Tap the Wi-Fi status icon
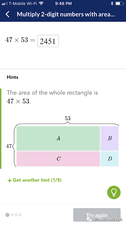The width and height of the screenshot is (126, 225). click(x=41, y=3)
